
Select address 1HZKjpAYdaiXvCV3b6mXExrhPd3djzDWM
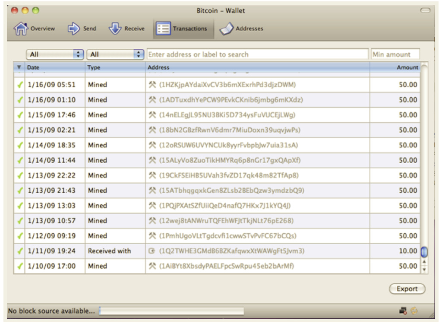[227, 85]
